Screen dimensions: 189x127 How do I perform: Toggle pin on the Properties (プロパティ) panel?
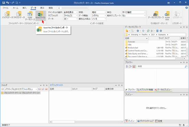184,62
